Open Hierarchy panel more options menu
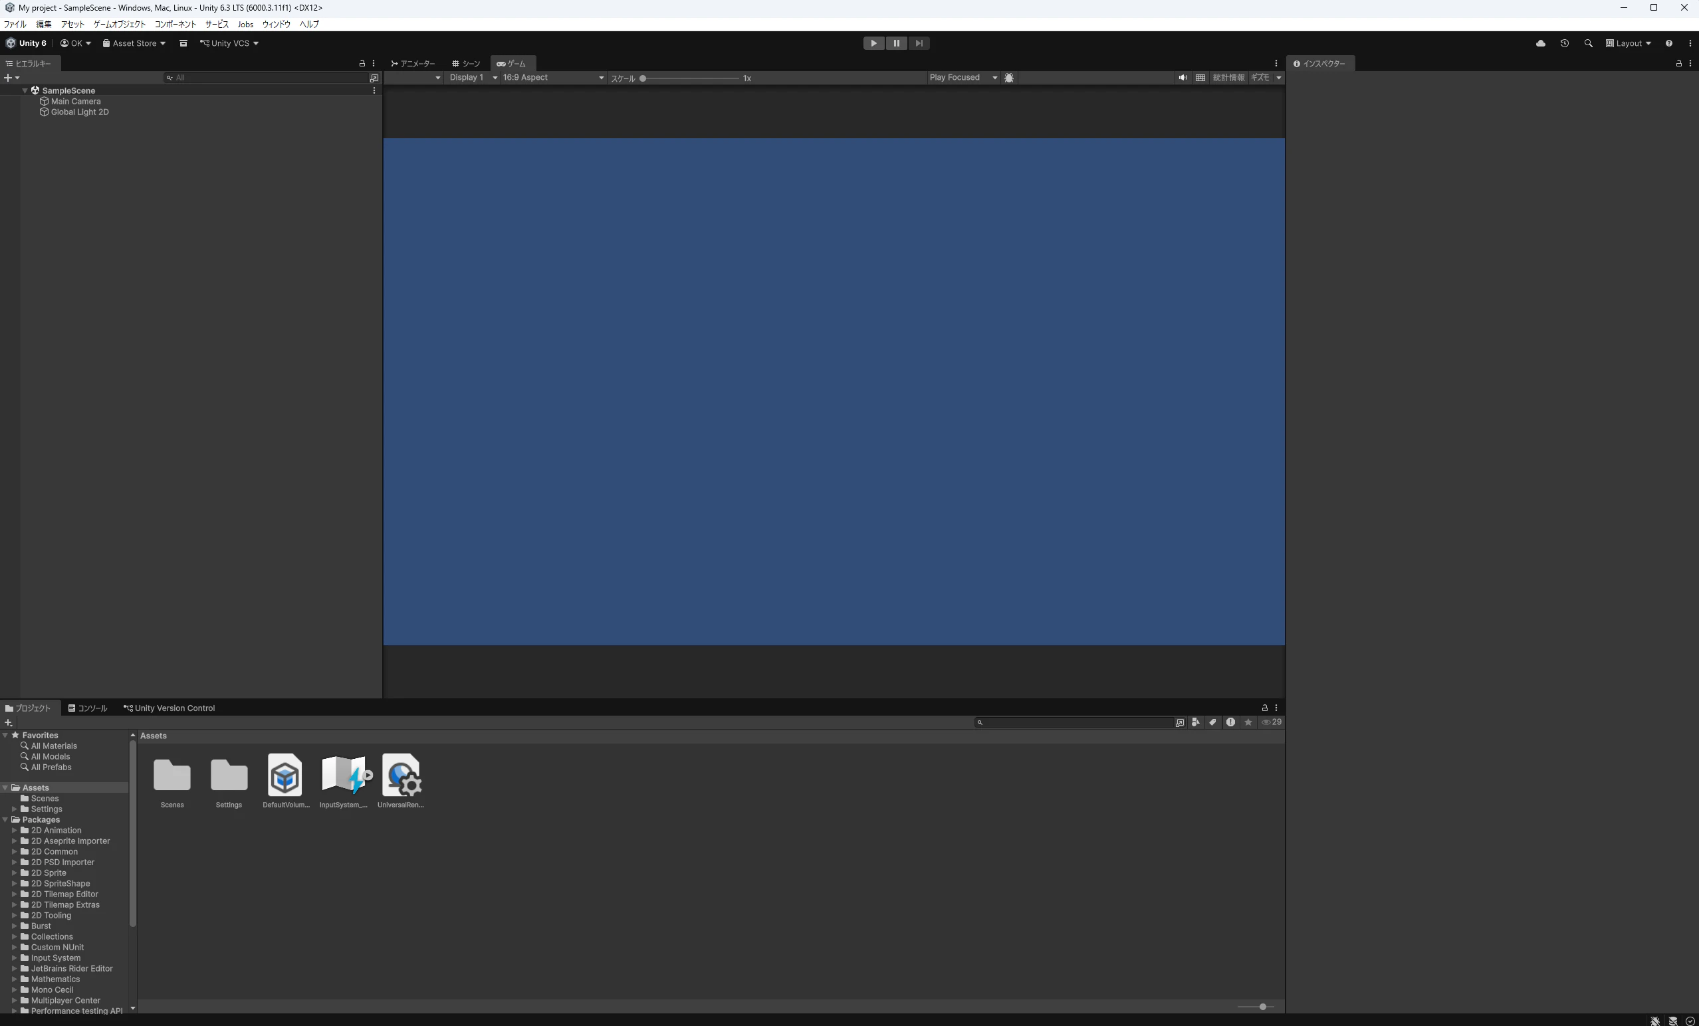Screen dimensions: 1699x1026 point(374,63)
